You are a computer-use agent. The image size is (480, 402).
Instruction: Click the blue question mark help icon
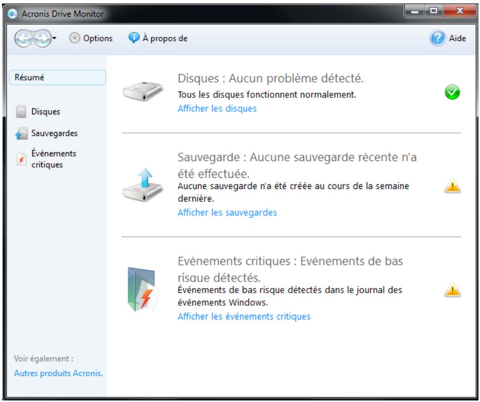point(438,38)
